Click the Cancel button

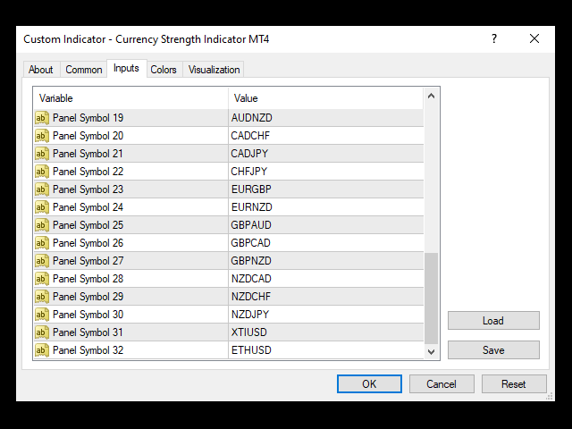pyautogui.click(x=442, y=383)
